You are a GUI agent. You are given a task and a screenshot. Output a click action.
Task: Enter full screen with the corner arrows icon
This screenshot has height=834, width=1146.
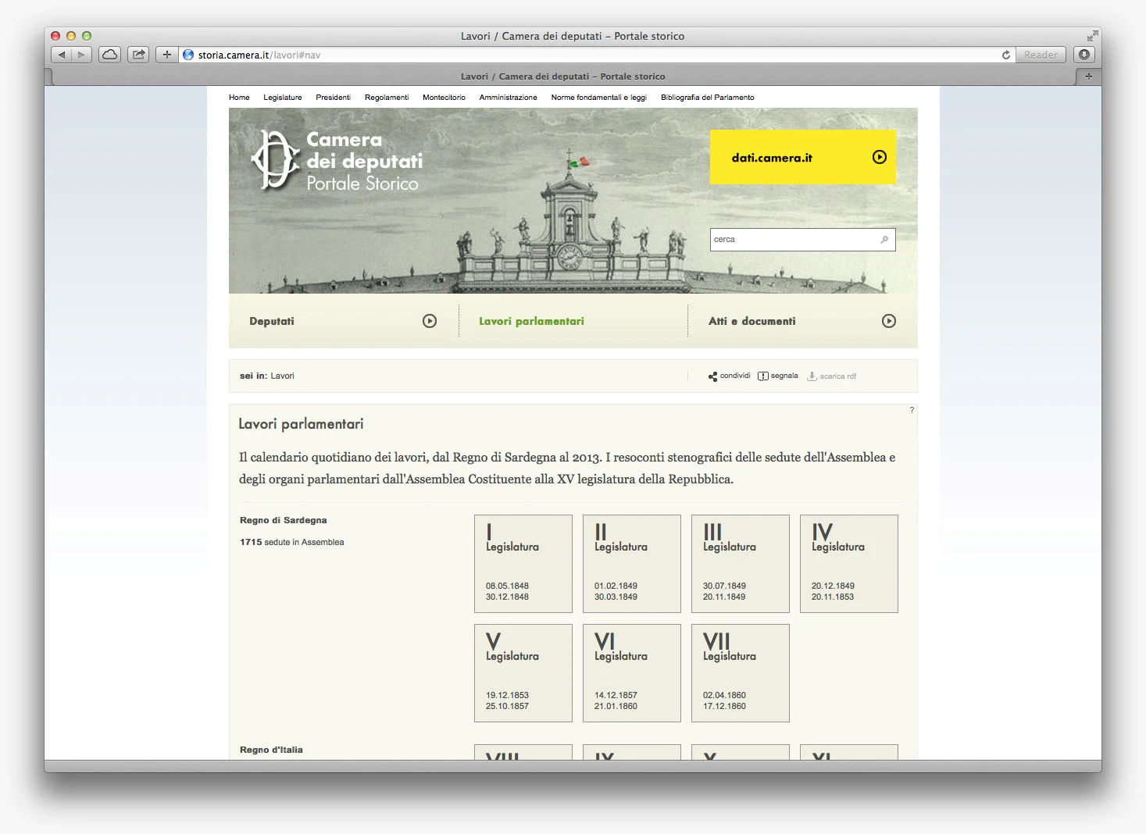(x=1092, y=36)
